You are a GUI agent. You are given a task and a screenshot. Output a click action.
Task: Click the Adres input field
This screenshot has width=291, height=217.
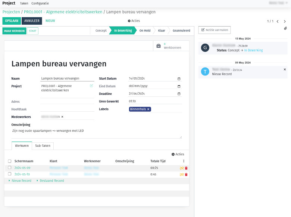click(67, 102)
